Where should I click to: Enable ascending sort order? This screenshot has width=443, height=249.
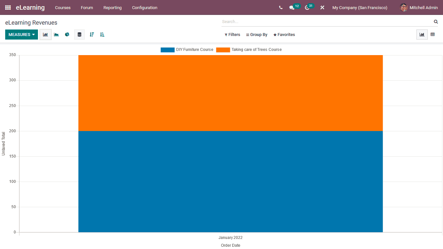(x=102, y=34)
